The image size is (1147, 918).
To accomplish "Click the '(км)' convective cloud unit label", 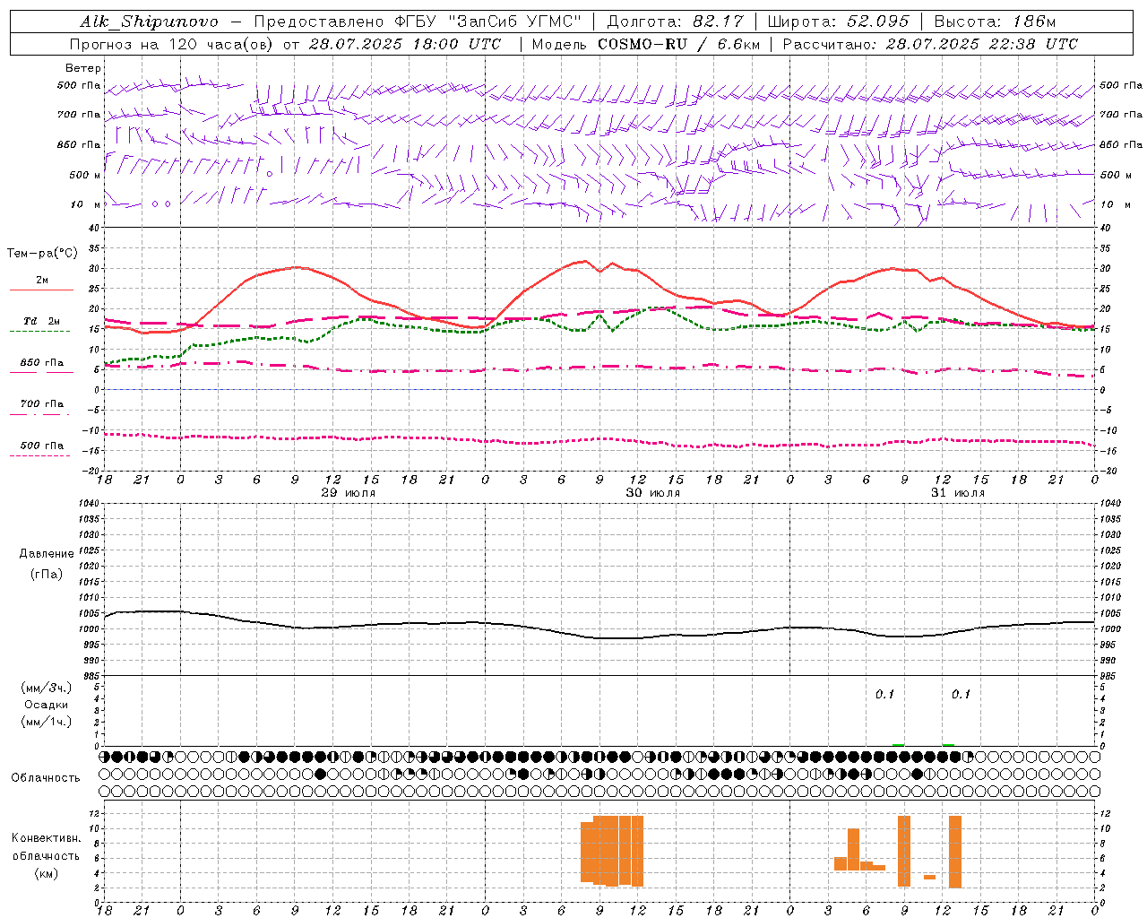I will tap(47, 873).
